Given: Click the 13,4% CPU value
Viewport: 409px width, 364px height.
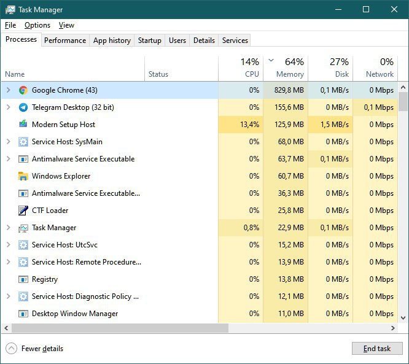Looking at the screenshot, I should pyautogui.click(x=249, y=125).
